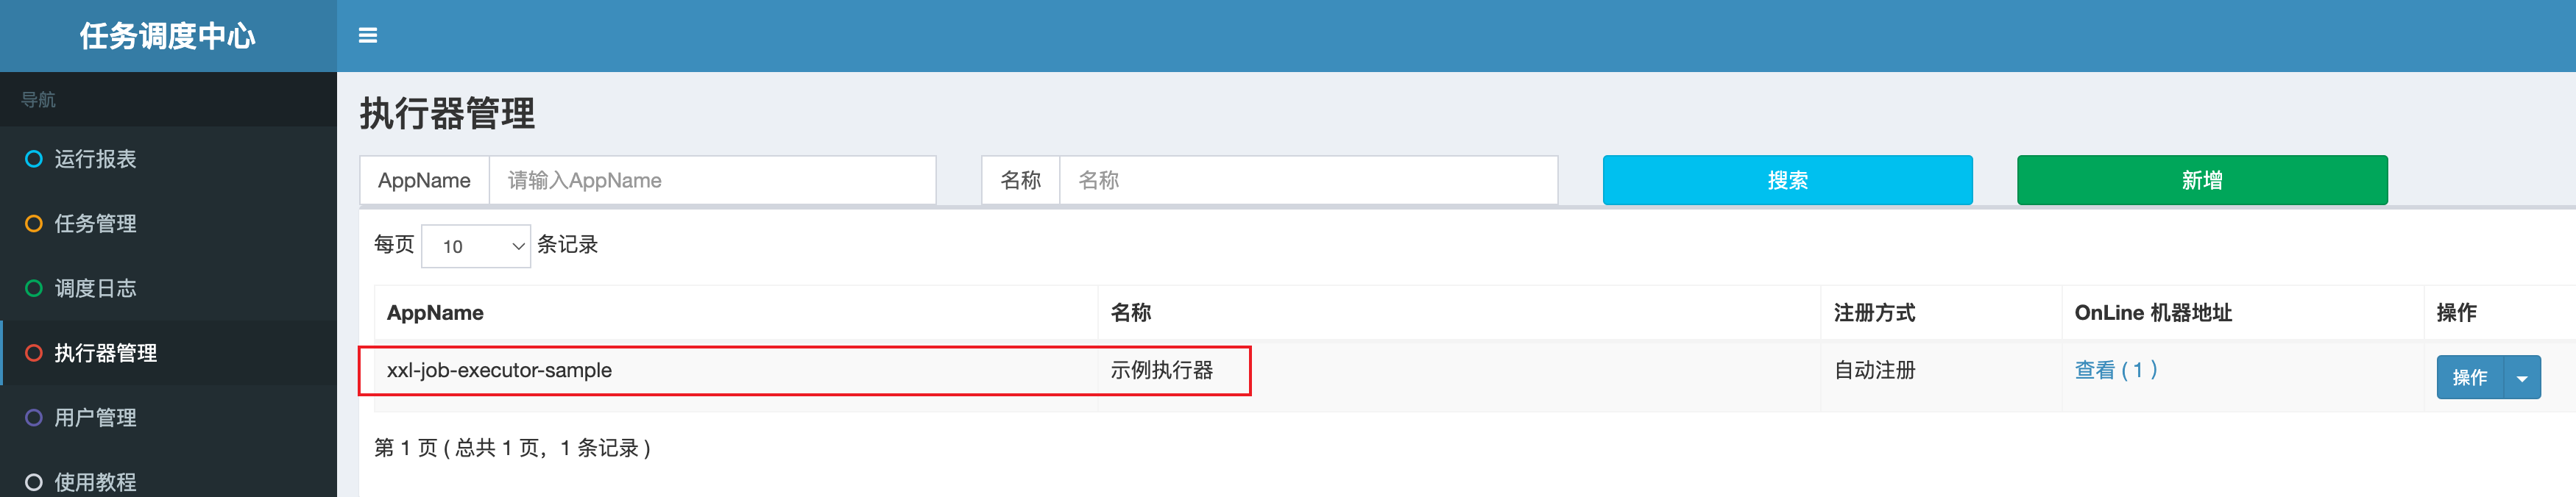Click into the 名称 search input field
This screenshot has height=497, width=2576.
click(x=1308, y=181)
